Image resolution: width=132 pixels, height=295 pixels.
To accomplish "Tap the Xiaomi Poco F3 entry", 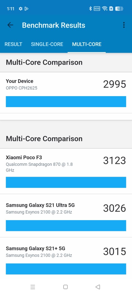I will (66, 171).
